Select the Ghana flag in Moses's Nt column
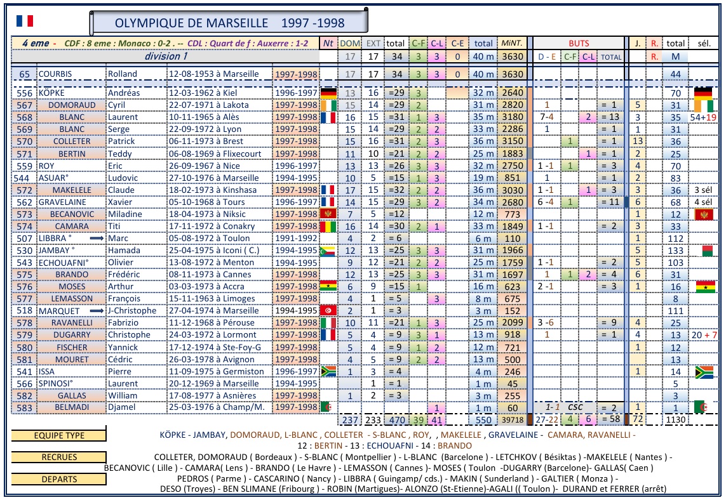Image resolution: width=726 pixels, height=500 pixels. click(x=328, y=287)
